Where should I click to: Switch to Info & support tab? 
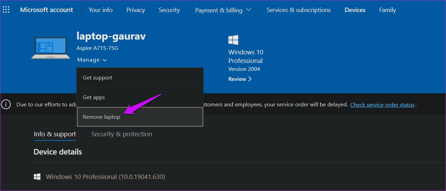[55, 134]
